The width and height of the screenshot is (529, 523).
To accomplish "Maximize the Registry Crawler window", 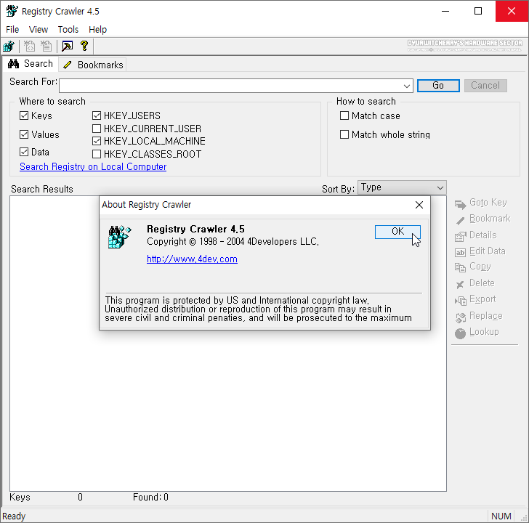I will click(x=478, y=11).
